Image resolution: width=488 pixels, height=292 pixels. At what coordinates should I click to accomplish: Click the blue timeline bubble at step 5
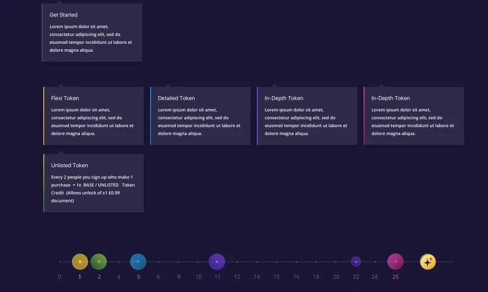138,262
